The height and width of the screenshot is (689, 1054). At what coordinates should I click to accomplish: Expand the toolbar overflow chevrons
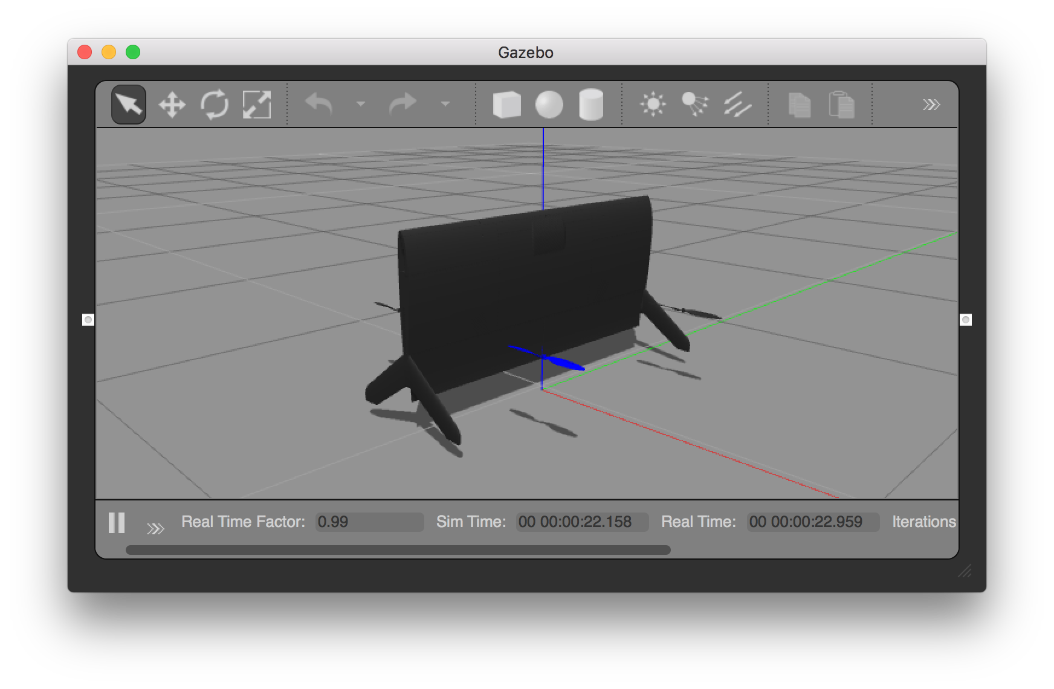coord(931,105)
